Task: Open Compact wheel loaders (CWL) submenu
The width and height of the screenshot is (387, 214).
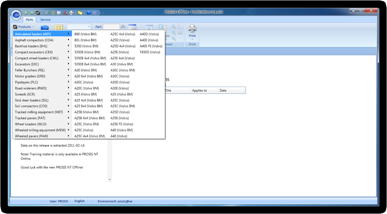Action: [x=42, y=58]
